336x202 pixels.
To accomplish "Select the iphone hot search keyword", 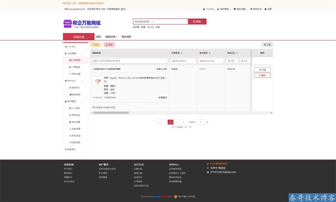I will [151, 27].
